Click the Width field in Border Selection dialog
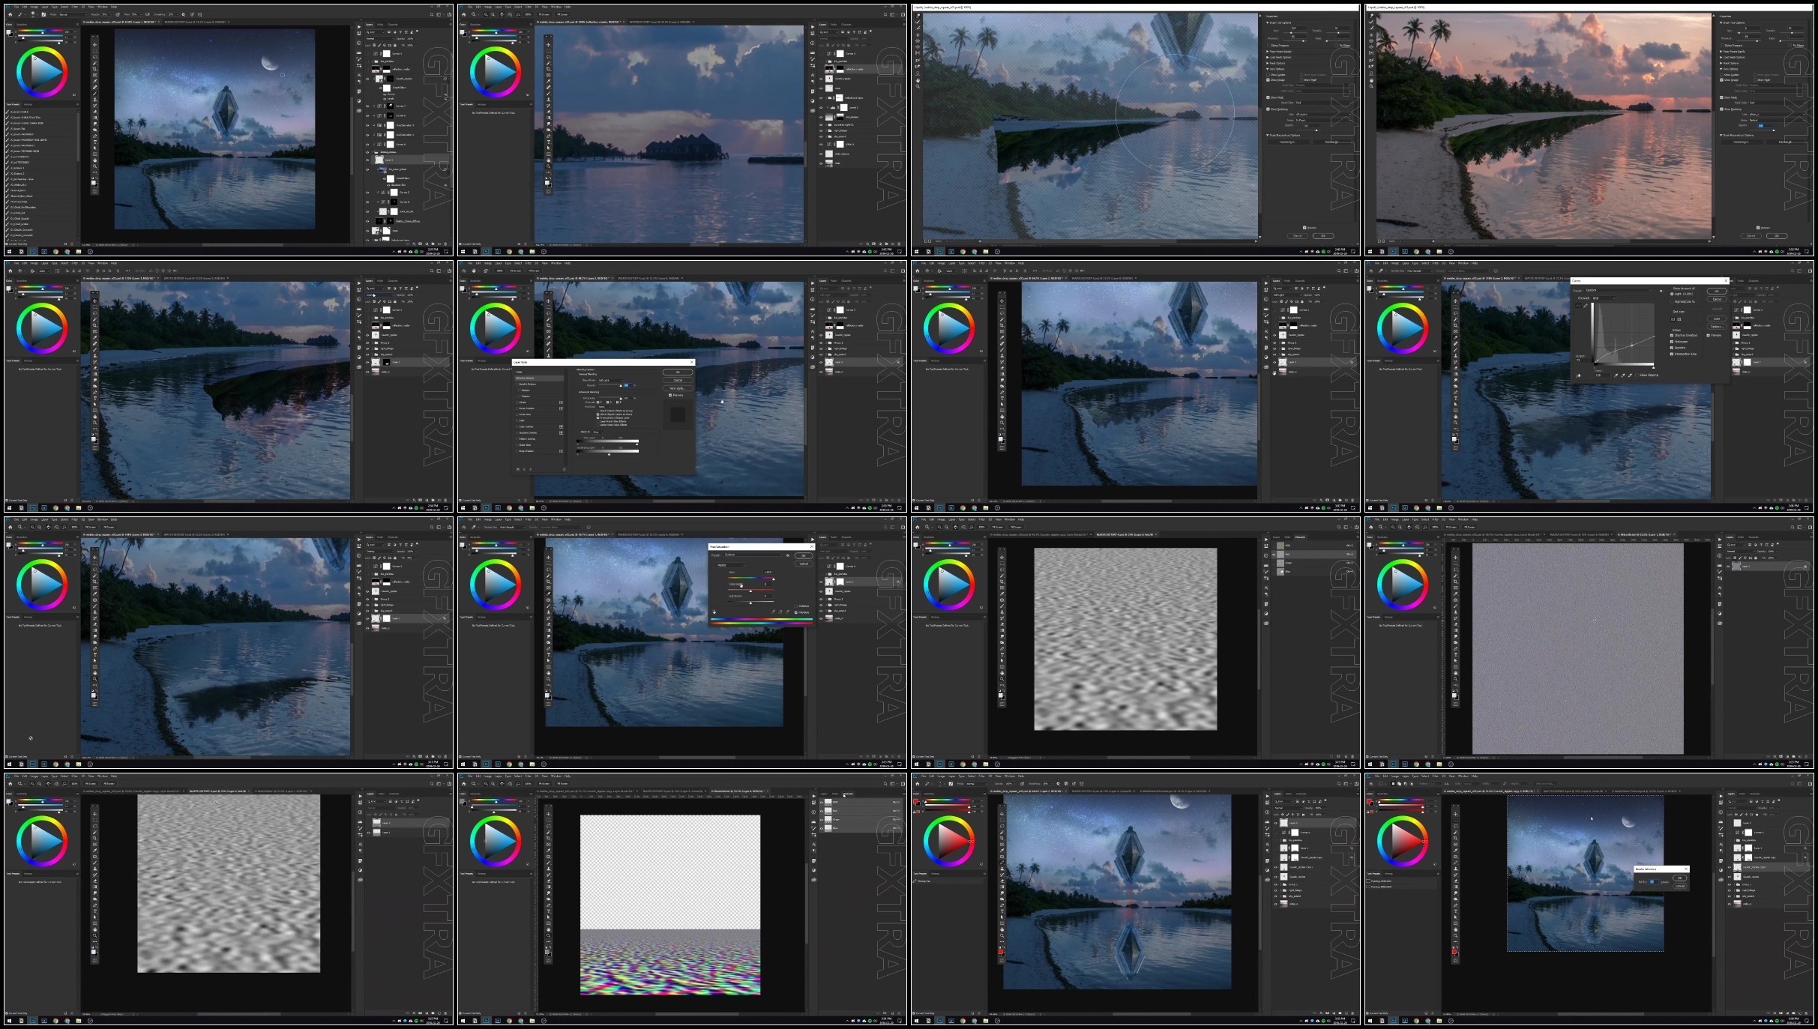Screen dimensions: 1818x1029 coord(1654,881)
